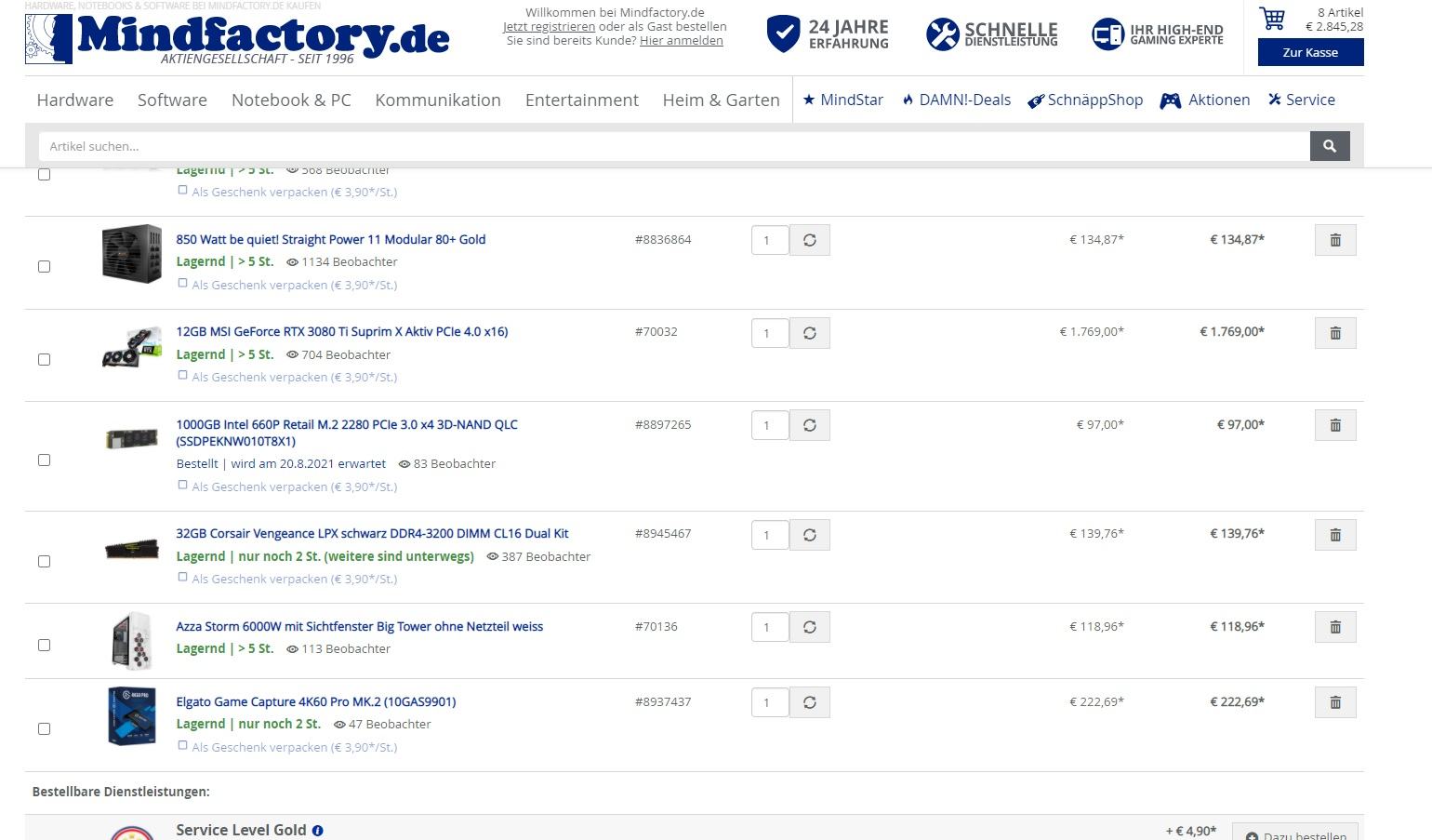
Task: Click the Artikel suchen search field
Action: (x=674, y=146)
